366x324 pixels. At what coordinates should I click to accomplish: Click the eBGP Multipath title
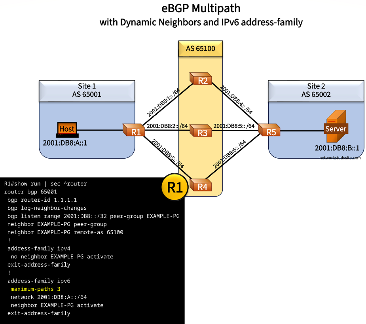click(201, 8)
